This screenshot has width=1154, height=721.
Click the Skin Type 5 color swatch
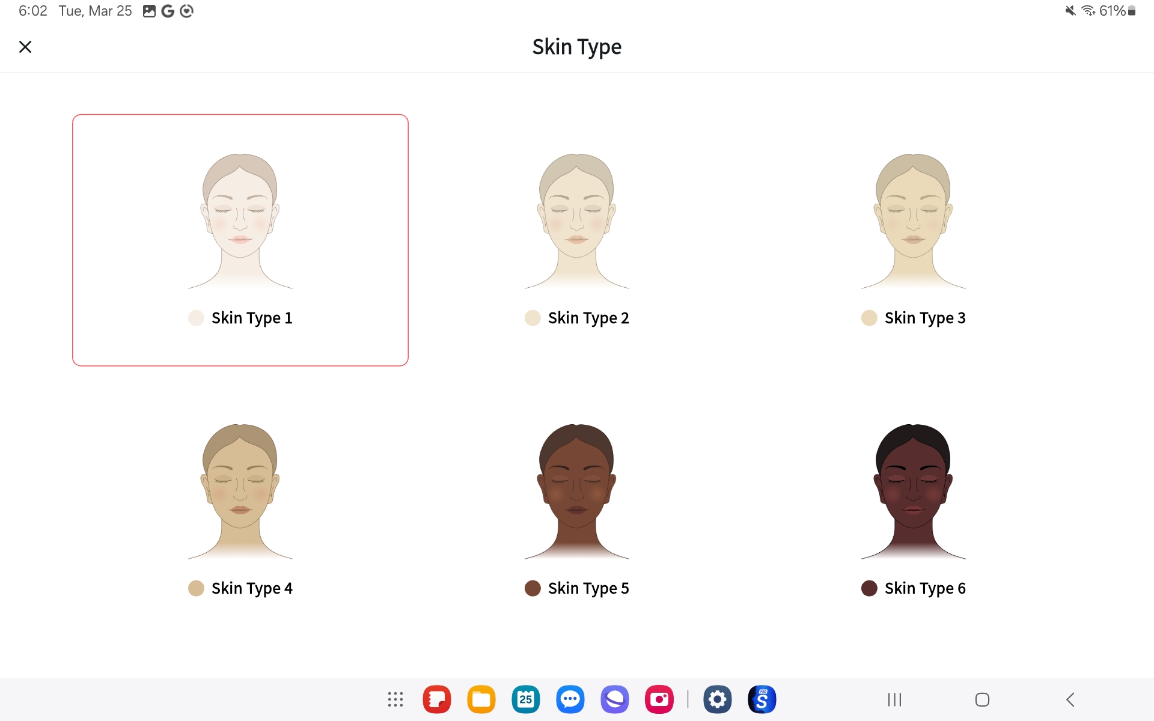pos(533,588)
